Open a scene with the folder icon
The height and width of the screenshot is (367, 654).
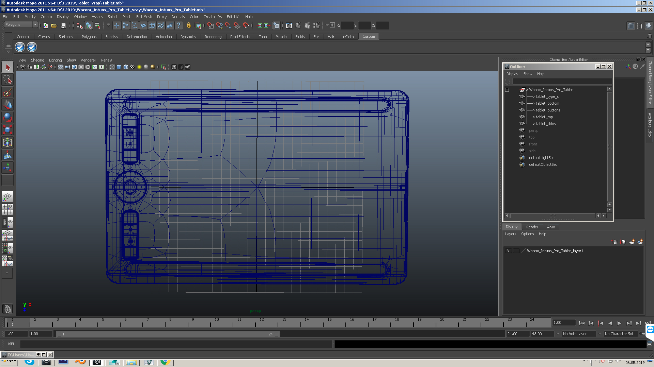(x=54, y=25)
